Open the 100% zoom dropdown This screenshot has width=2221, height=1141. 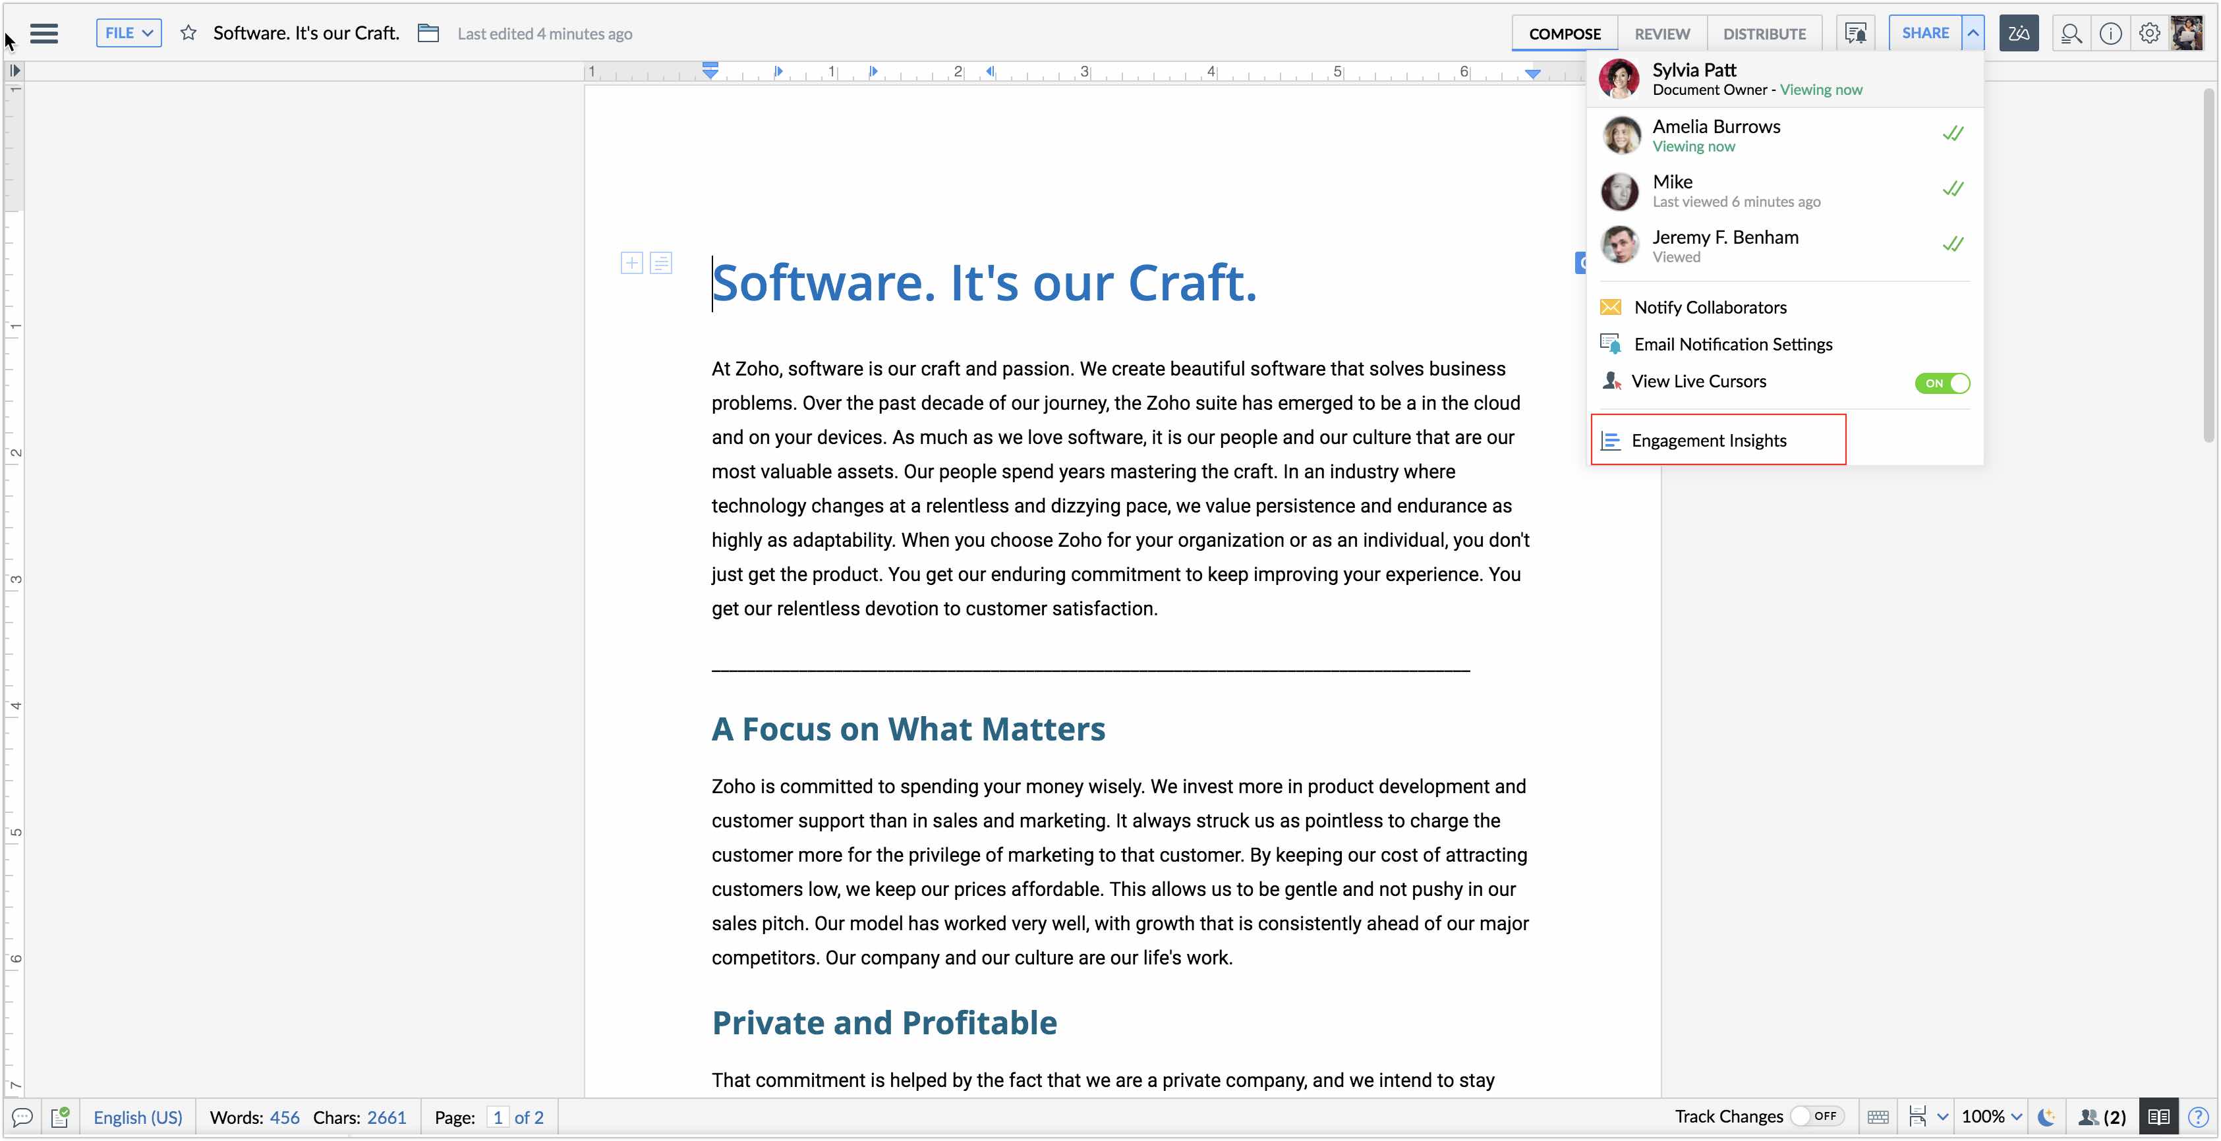click(1991, 1117)
